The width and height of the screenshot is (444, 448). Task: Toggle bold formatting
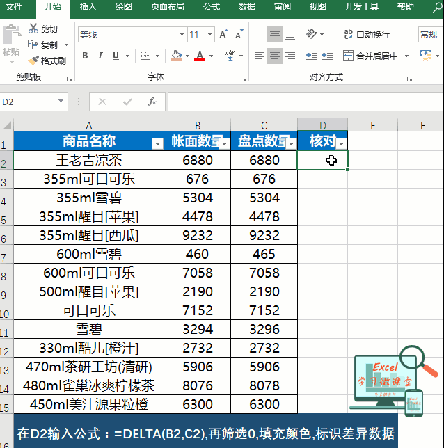(x=85, y=56)
